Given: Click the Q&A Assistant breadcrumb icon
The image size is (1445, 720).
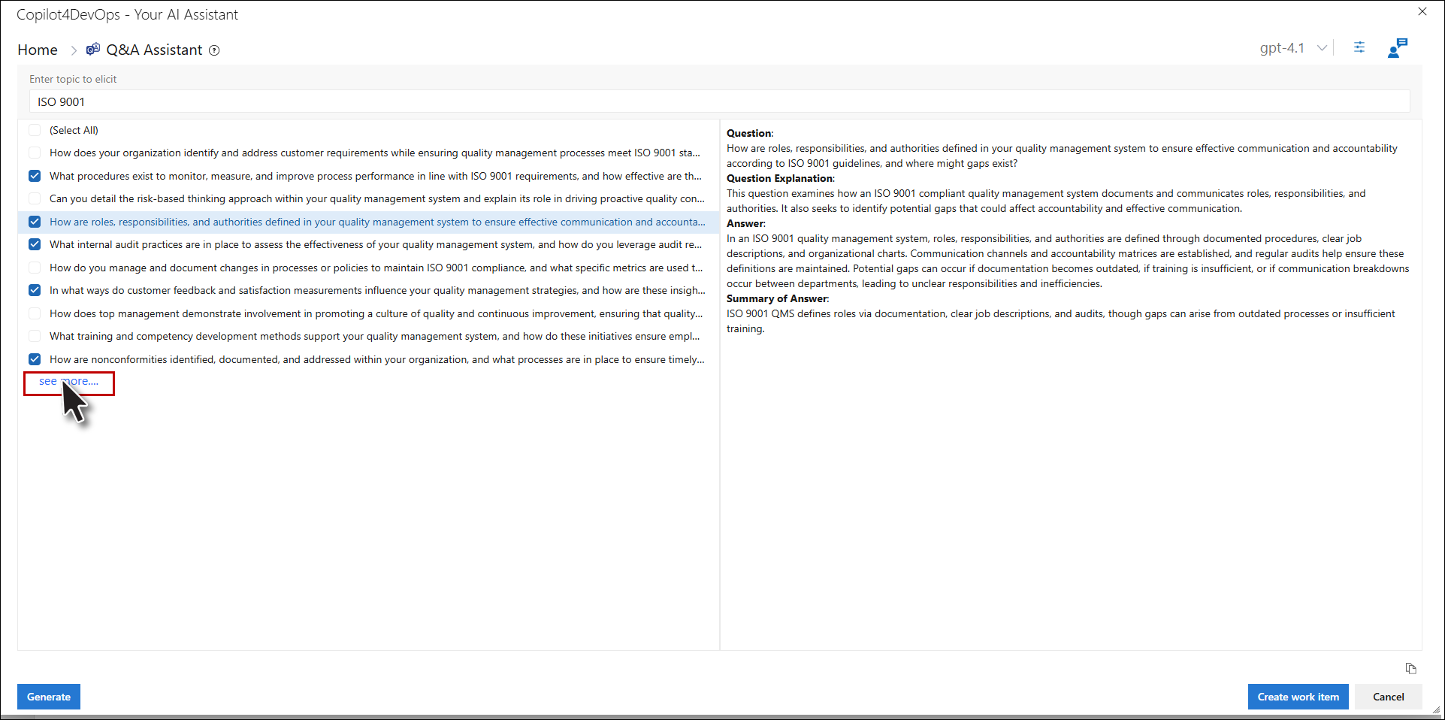Looking at the screenshot, I should click(93, 50).
